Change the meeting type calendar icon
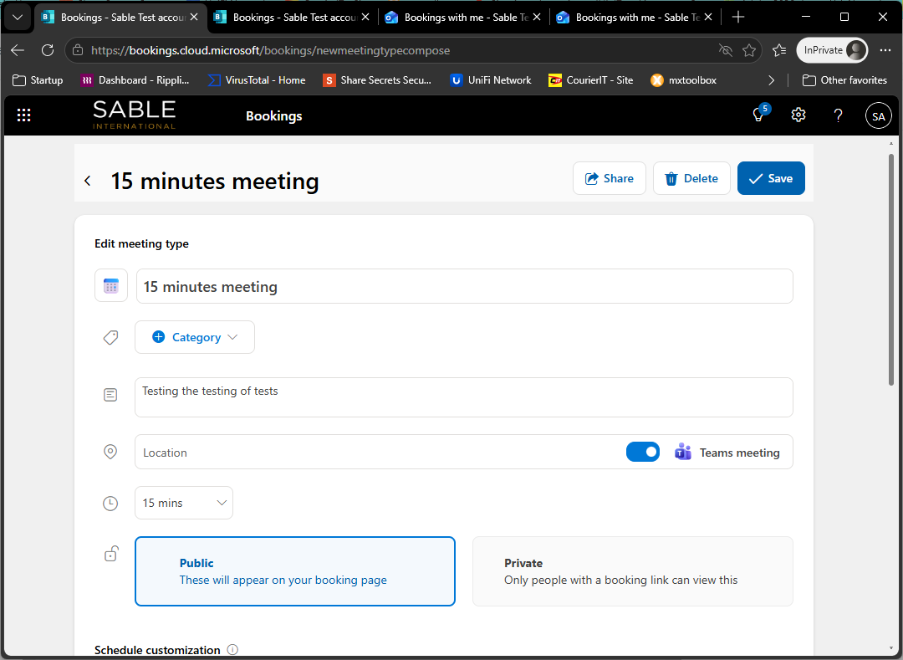 pyautogui.click(x=111, y=285)
